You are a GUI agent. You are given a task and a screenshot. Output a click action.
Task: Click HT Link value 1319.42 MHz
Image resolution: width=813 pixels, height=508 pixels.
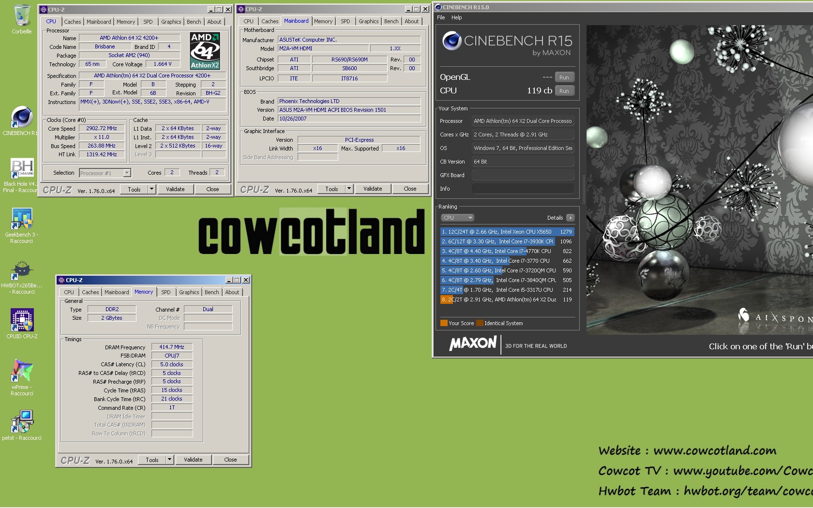pos(102,154)
